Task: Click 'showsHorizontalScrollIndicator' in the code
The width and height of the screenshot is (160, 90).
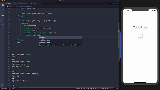Action: coord(36,33)
